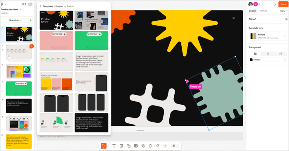Select the middle background type option
Screen dimensions: 289x151
coord(268,54)
